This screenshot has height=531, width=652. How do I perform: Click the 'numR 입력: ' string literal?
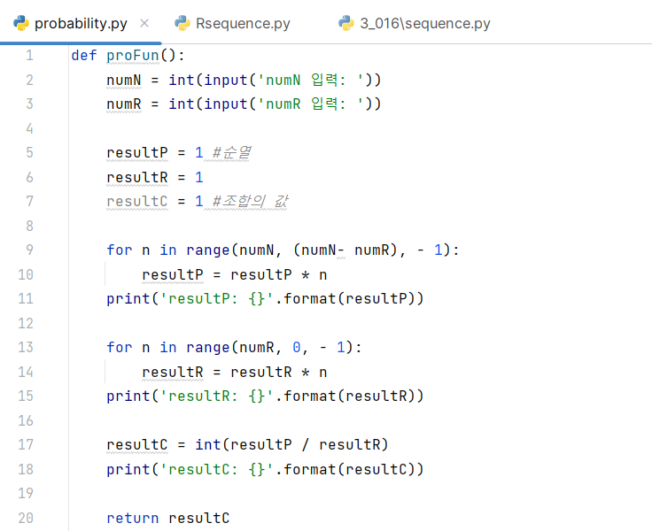pyautogui.click(x=310, y=104)
